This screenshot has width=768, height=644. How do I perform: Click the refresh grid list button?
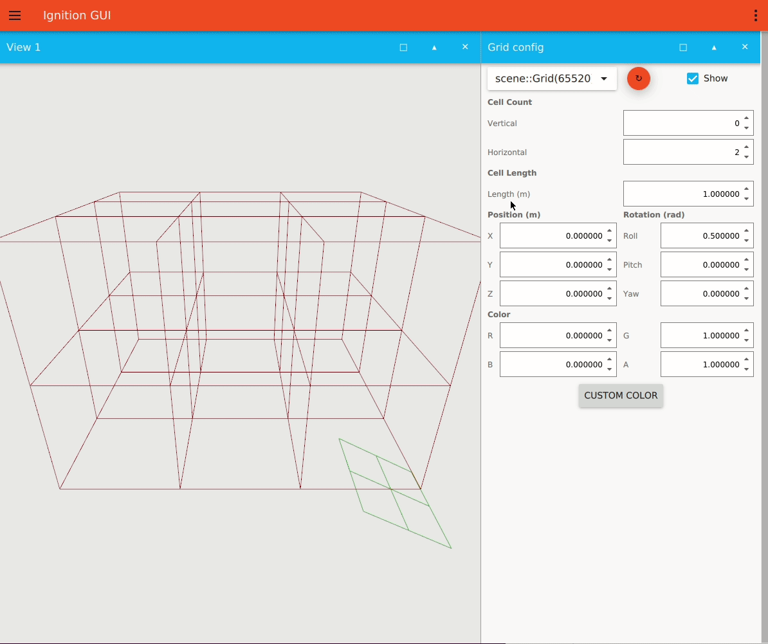coord(638,78)
